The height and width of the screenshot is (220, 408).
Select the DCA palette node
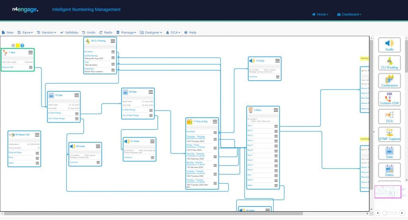[389, 117]
